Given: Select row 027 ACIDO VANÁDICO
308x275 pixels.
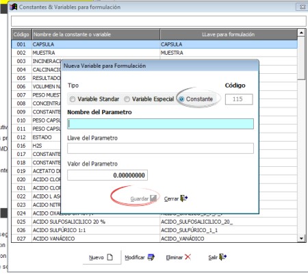Looking at the screenshot, I should coord(154,239).
